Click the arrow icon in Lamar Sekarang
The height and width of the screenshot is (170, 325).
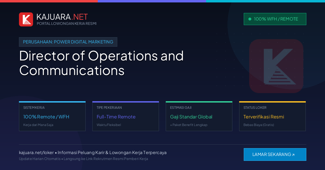point(293,155)
